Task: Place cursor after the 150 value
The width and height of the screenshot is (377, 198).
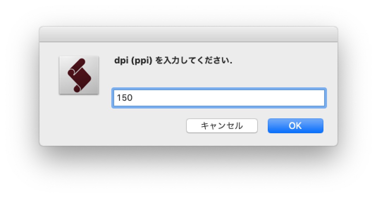Action: tap(133, 98)
